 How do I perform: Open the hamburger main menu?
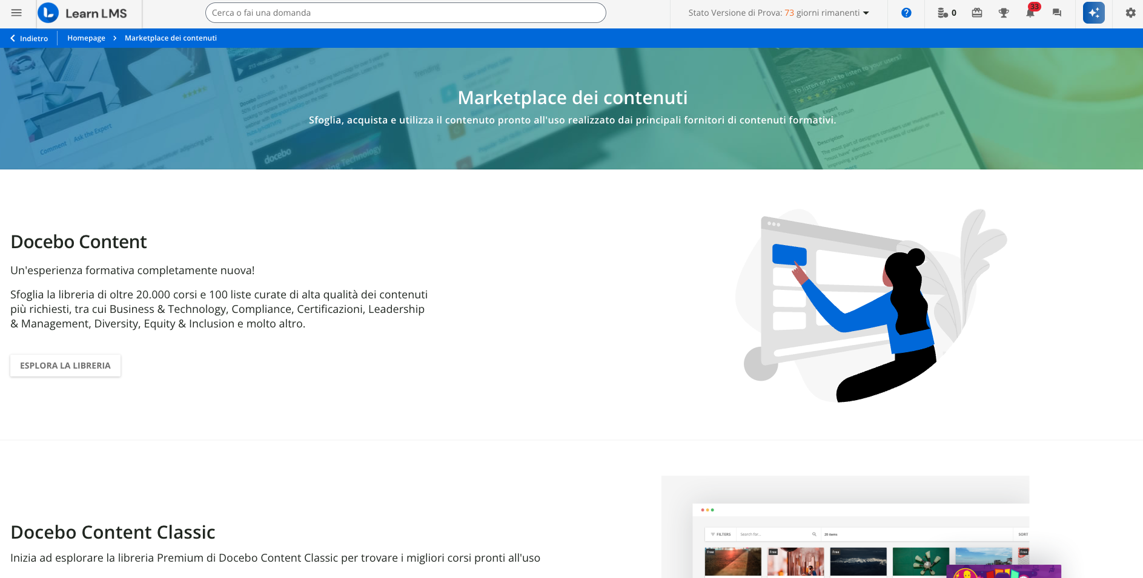point(16,13)
